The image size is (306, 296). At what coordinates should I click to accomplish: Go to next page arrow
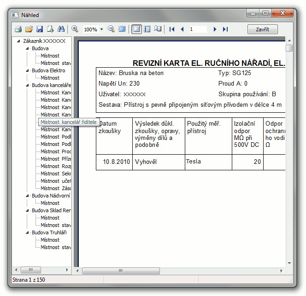215,29
